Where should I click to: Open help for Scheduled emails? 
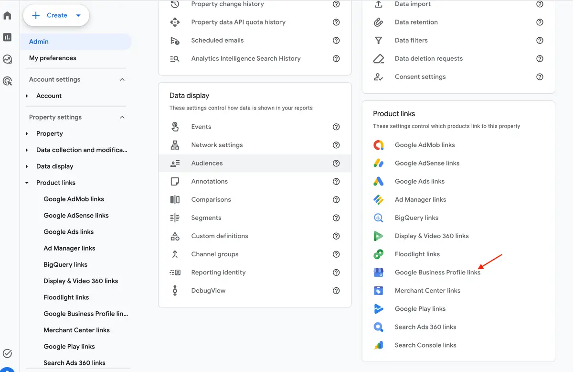pyautogui.click(x=336, y=40)
